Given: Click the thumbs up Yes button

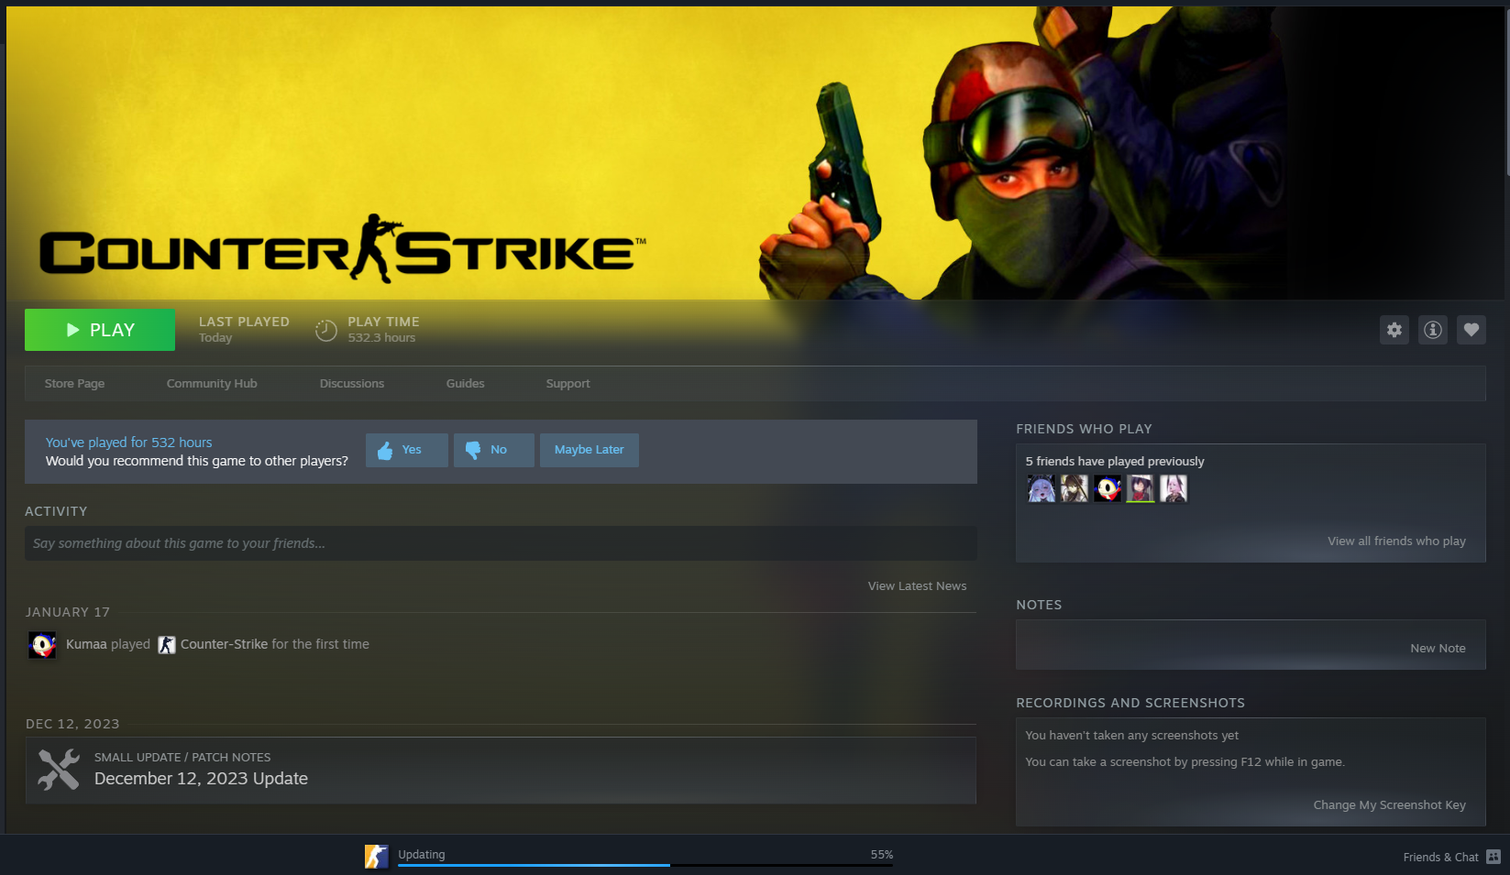Looking at the screenshot, I should (x=406, y=450).
